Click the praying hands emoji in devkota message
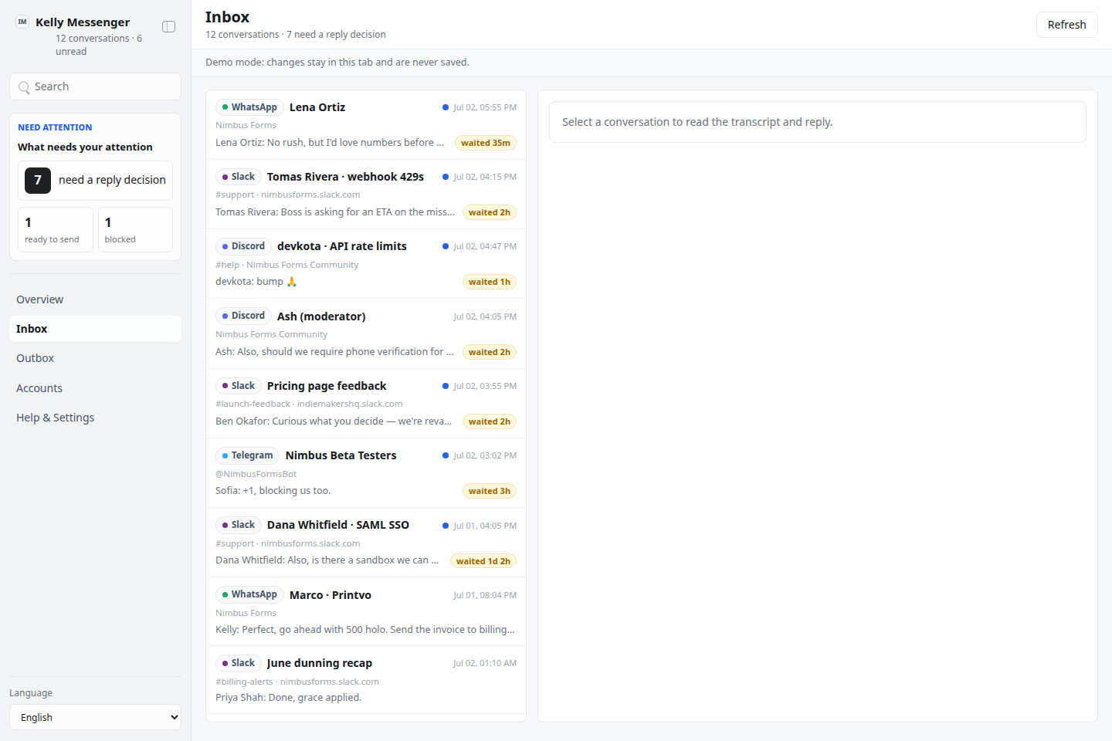This screenshot has width=1112, height=741. [x=292, y=282]
